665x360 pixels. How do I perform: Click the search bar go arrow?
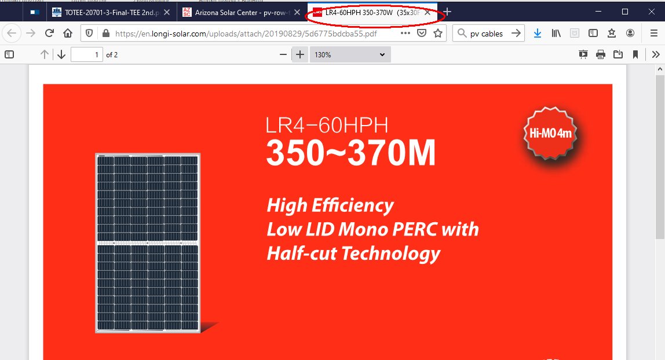click(x=516, y=33)
